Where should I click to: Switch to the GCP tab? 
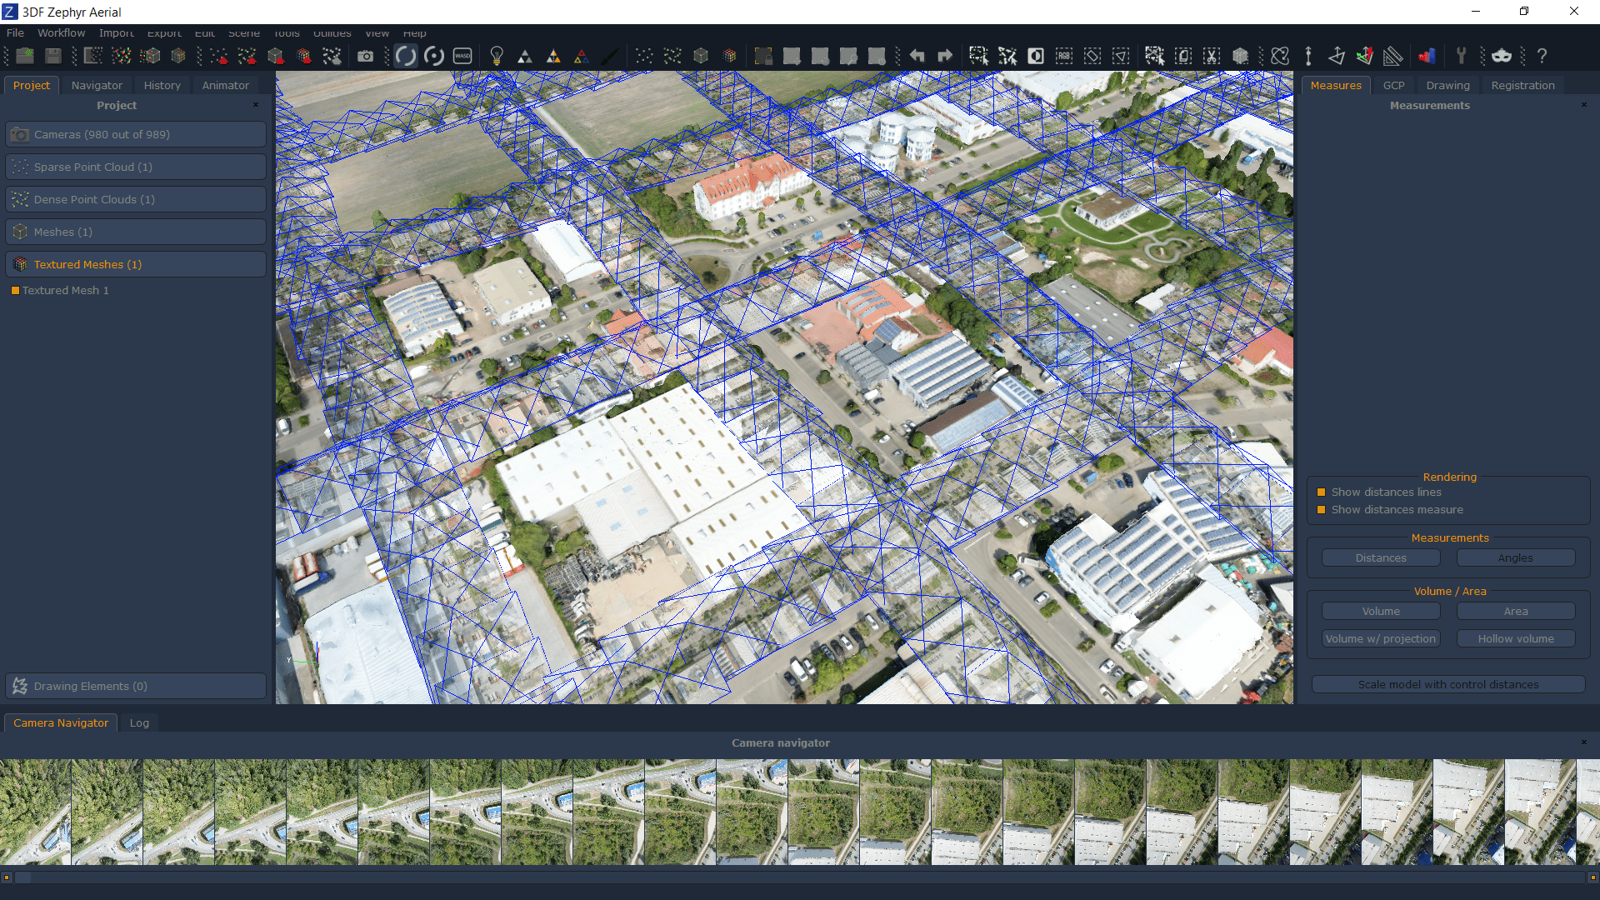(1394, 85)
